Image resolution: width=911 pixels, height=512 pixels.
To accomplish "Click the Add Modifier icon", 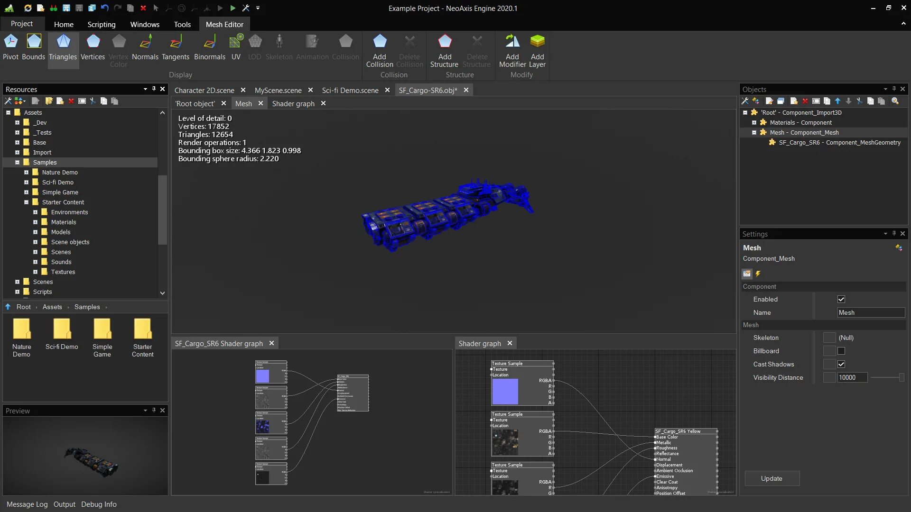I will tap(512, 41).
